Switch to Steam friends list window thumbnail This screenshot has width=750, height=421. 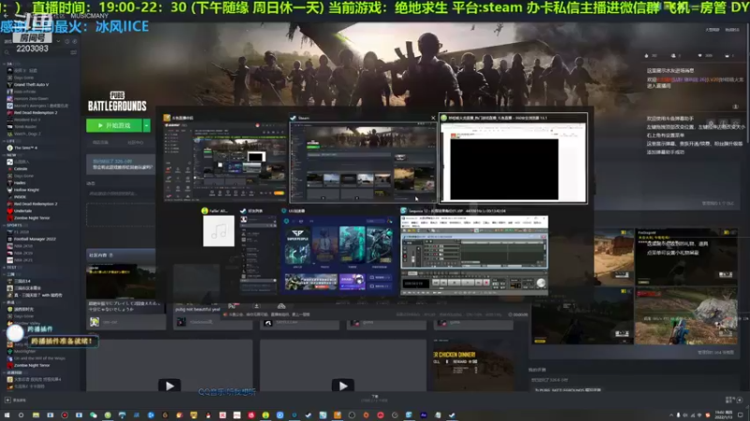(259, 253)
